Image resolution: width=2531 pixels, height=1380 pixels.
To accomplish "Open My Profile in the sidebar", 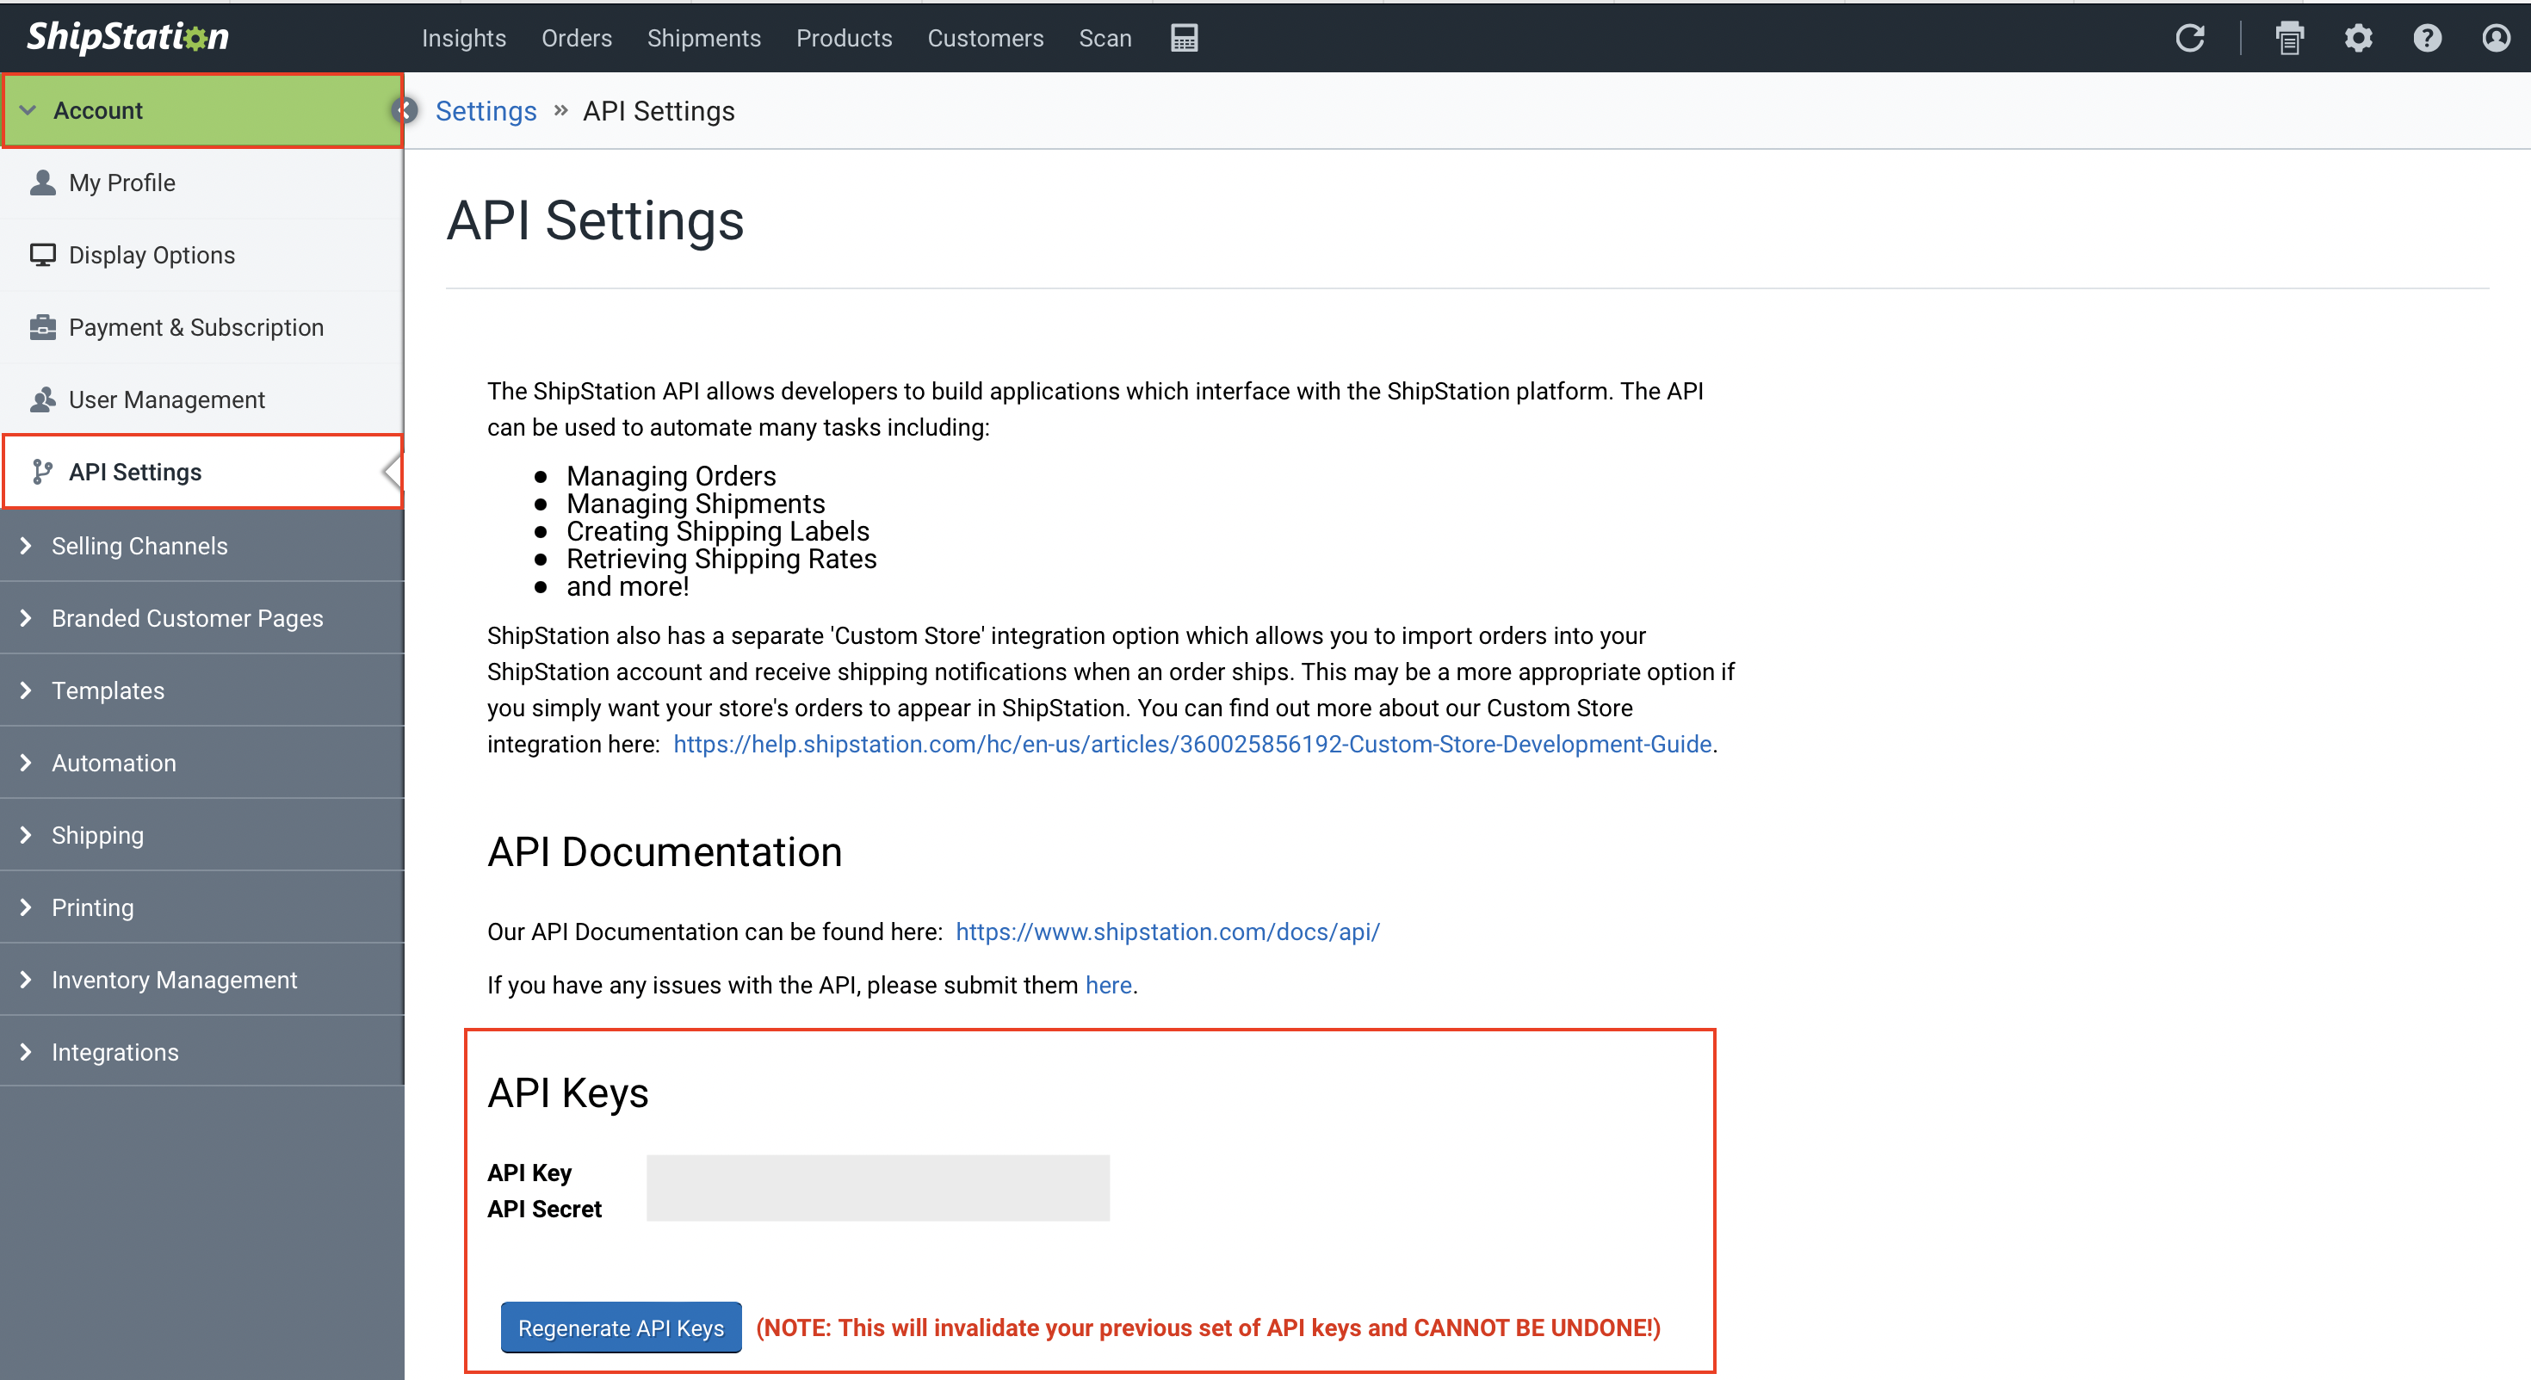I will [122, 183].
